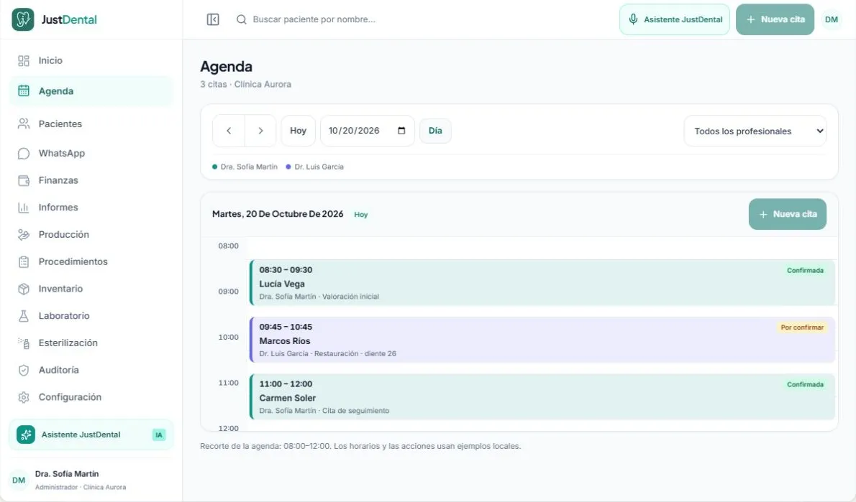
Task: Click Nueva cita in the top bar
Action: [x=775, y=19]
